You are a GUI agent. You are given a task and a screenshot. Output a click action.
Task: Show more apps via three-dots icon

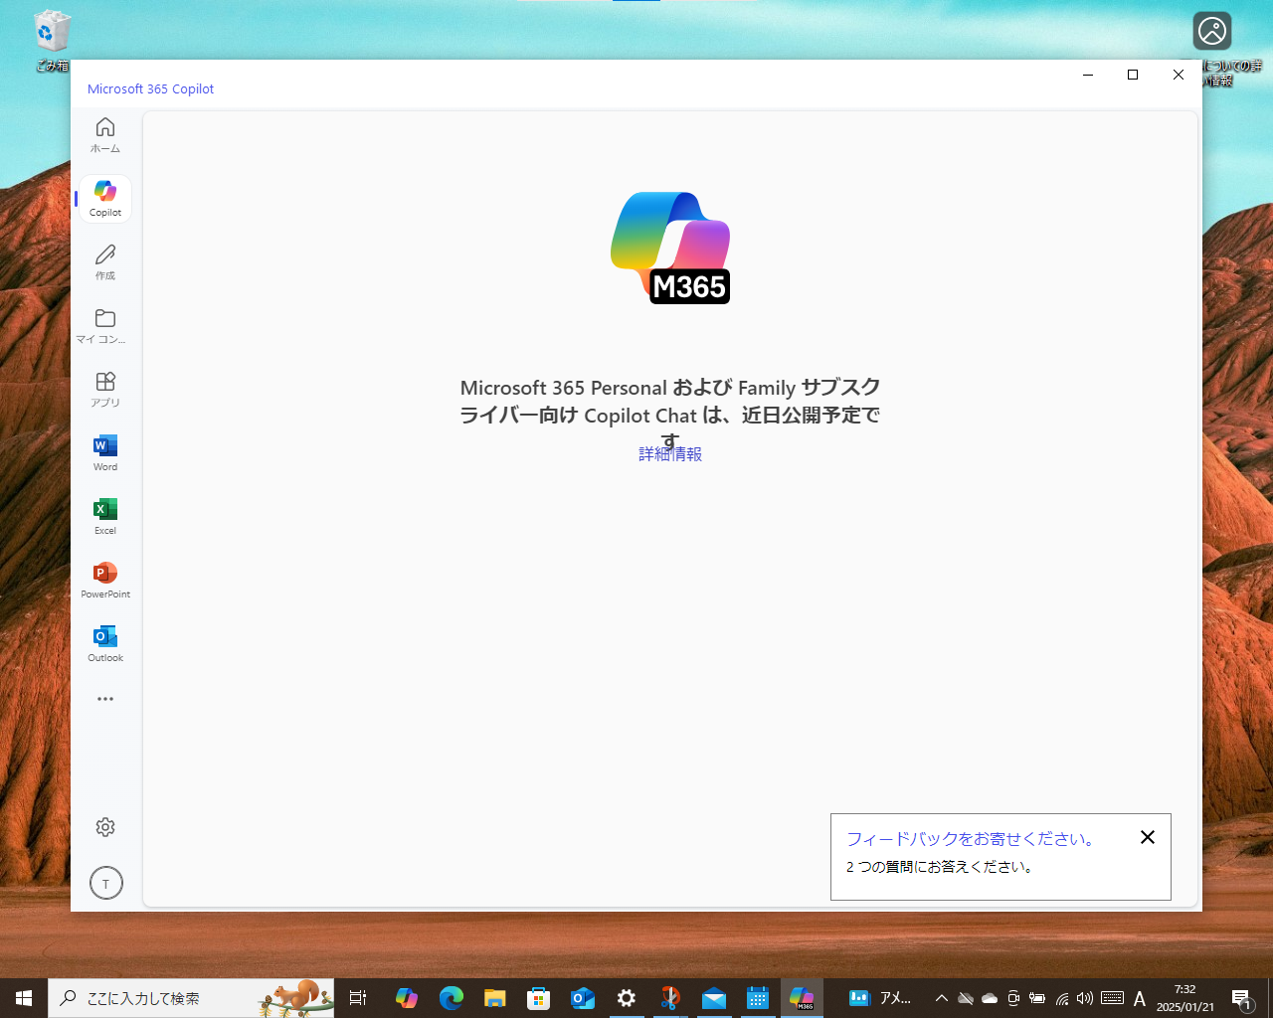click(x=105, y=699)
